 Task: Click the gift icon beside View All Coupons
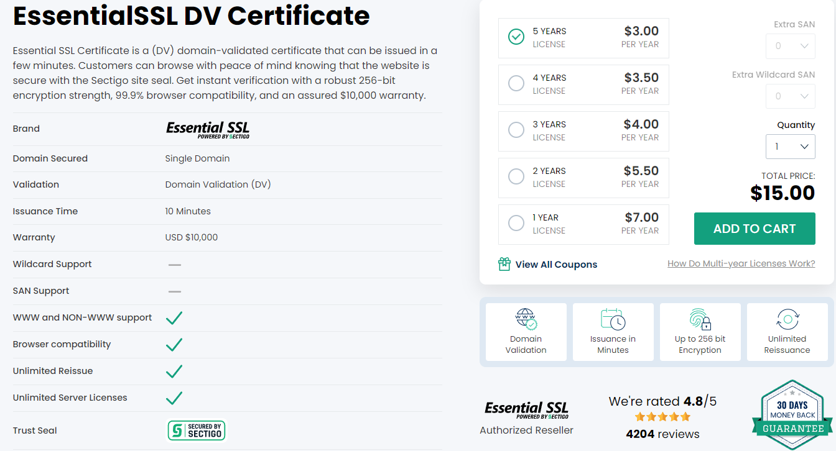pyautogui.click(x=504, y=264)
